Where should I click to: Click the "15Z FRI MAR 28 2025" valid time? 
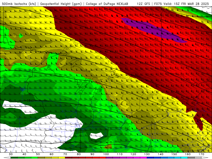click(x=191, y=4)
